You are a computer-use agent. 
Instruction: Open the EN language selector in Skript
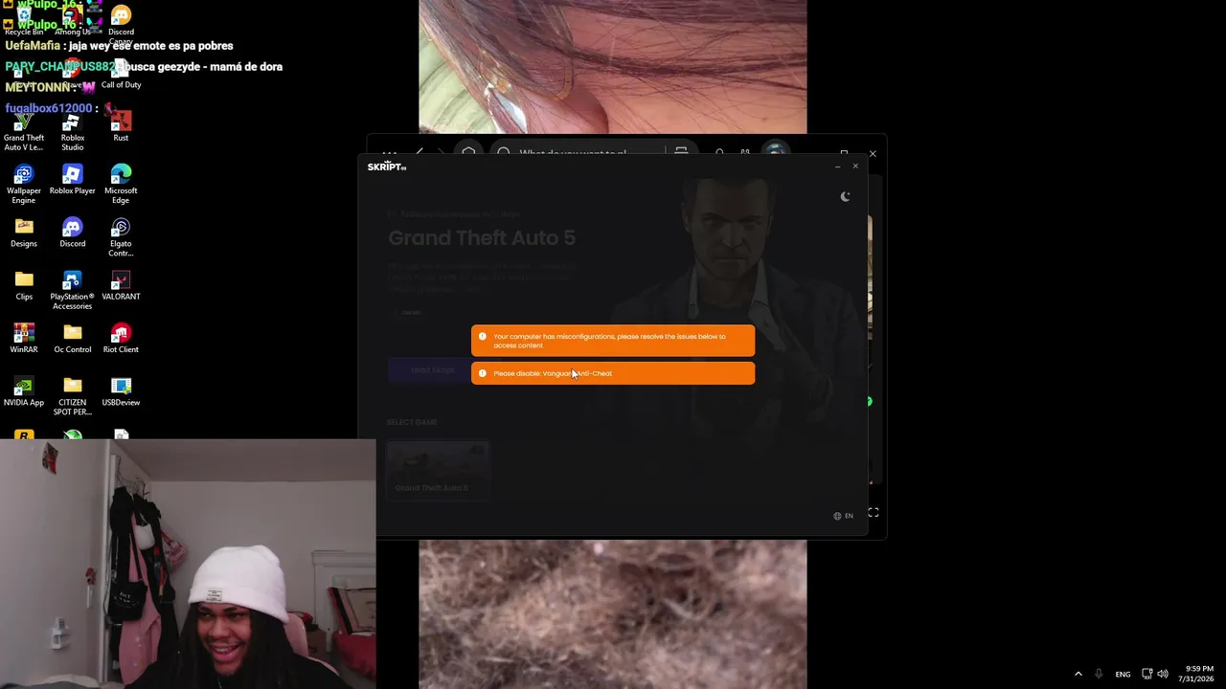[843, 516]
